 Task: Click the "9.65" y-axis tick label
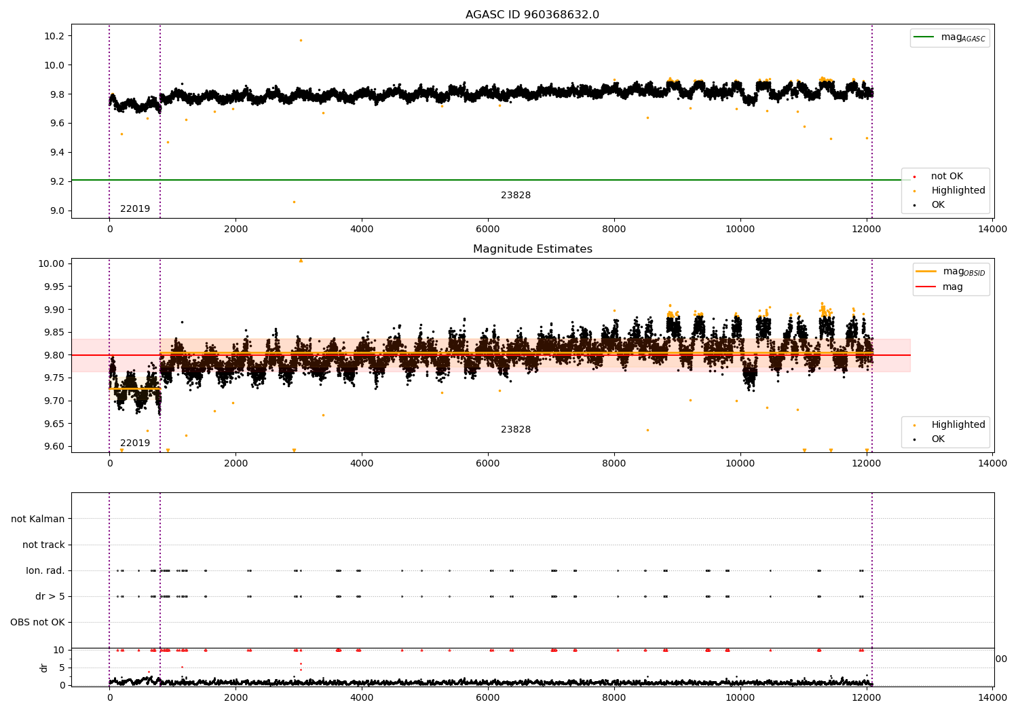56,424
